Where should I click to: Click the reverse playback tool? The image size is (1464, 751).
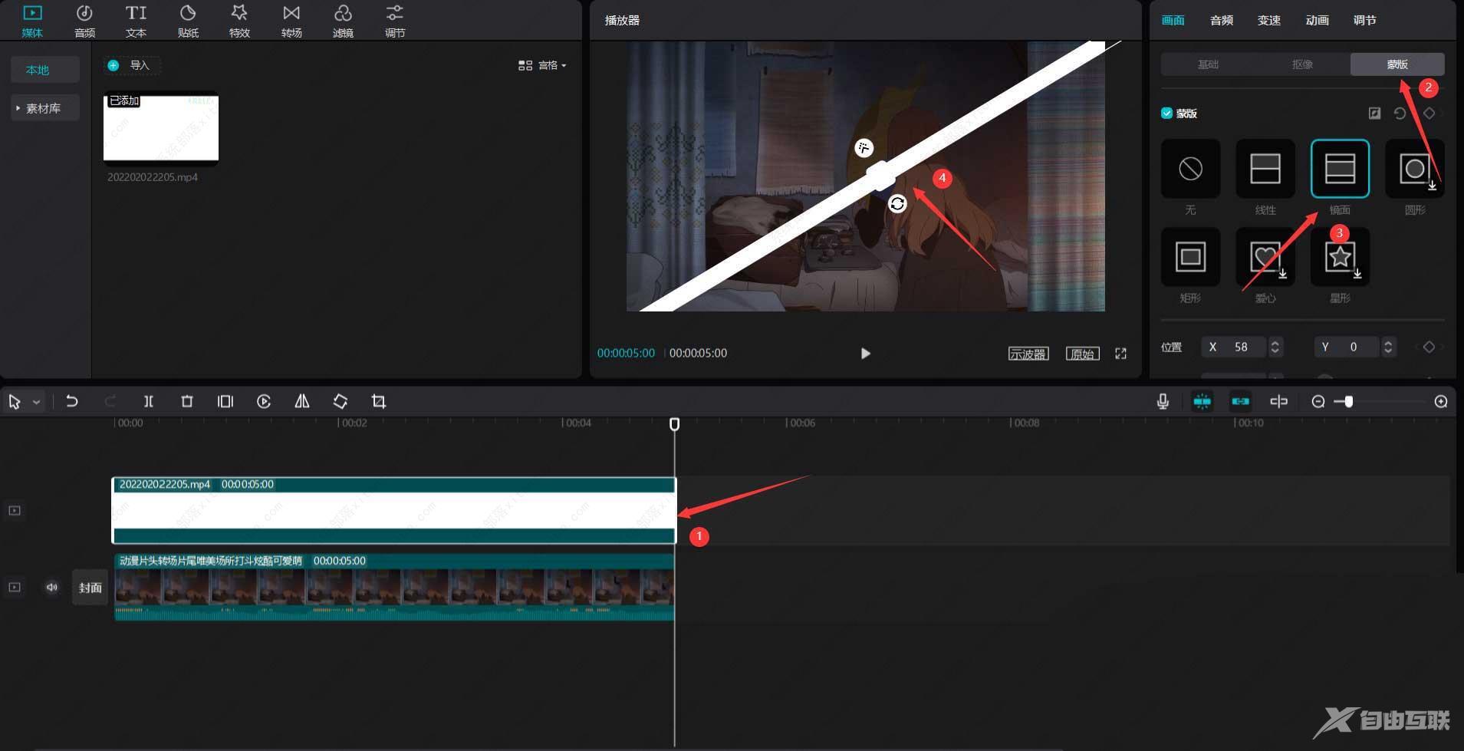click(264, 401)
